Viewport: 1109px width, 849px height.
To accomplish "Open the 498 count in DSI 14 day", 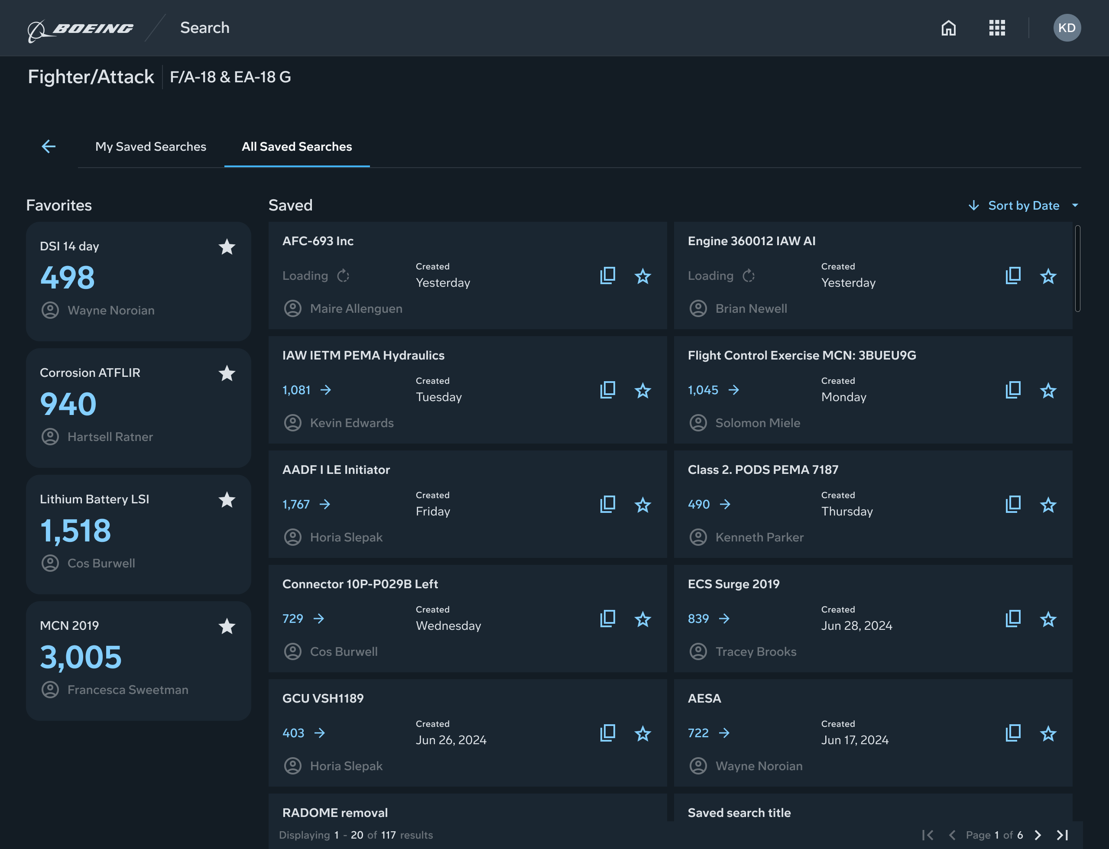I will pyautogui.click(x=67, y=277).
